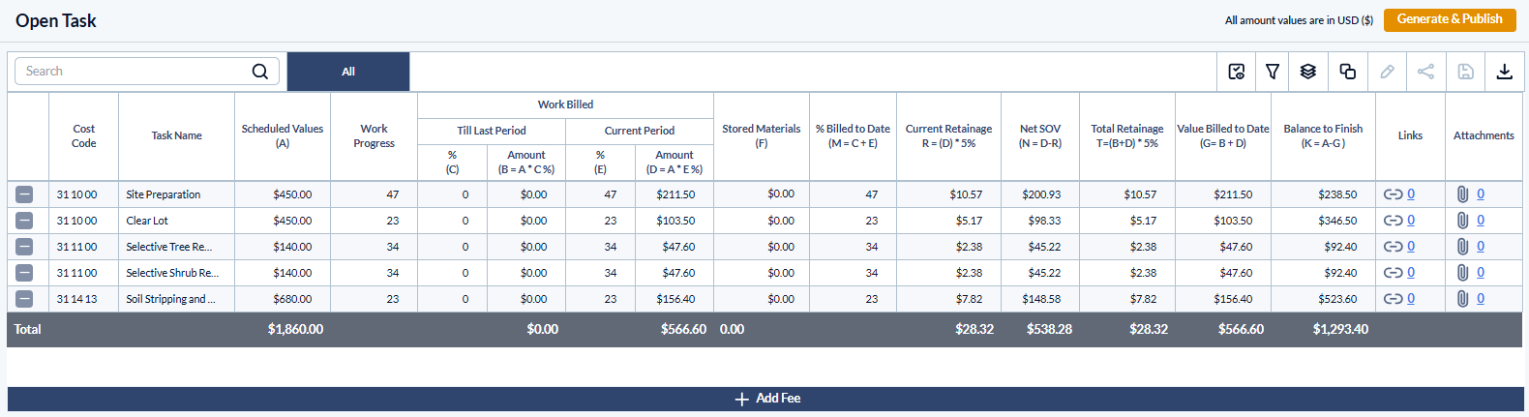Open attachments count for Clear Lot row
The height and width of the screenshot is (417, 1529).
[1481, 221]
